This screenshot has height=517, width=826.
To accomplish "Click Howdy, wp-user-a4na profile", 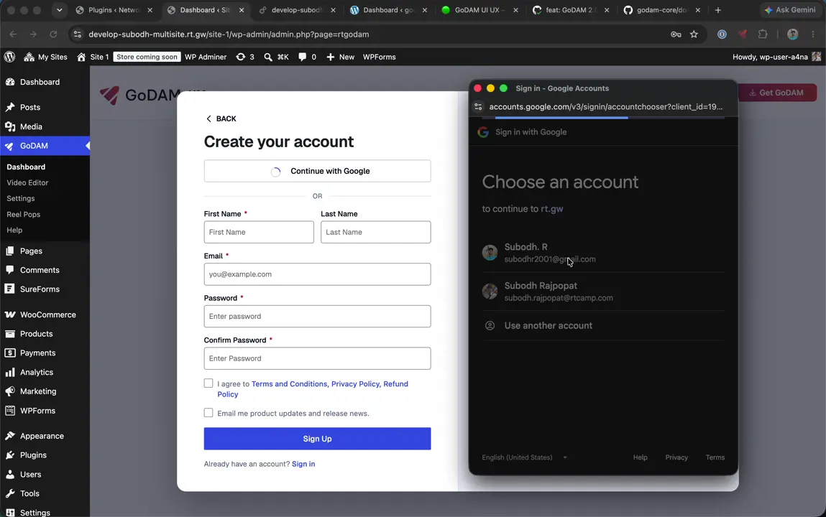I will coord(776,57).
